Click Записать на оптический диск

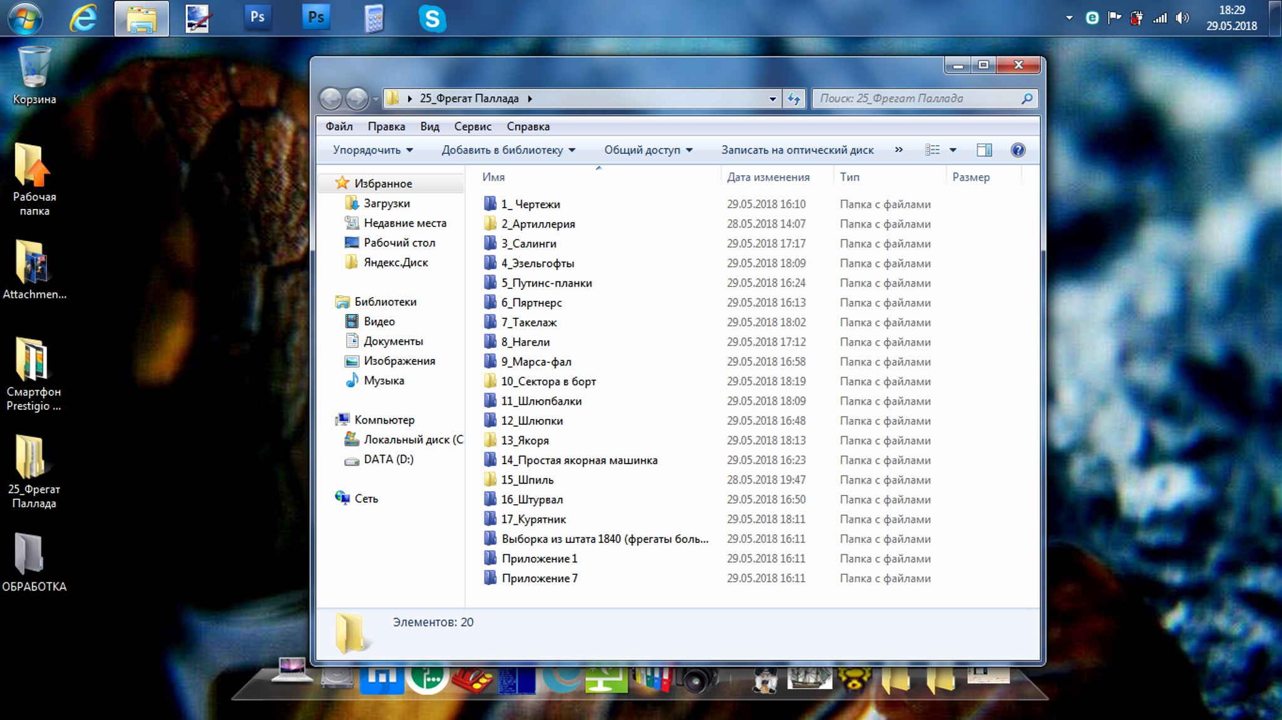(797, 150)
